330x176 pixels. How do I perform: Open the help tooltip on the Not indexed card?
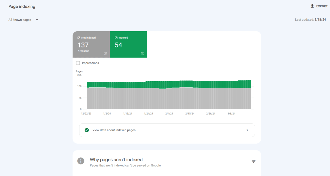105,53
